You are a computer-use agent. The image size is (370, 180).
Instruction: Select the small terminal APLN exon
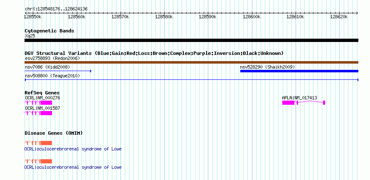click(x=324, y=103)
